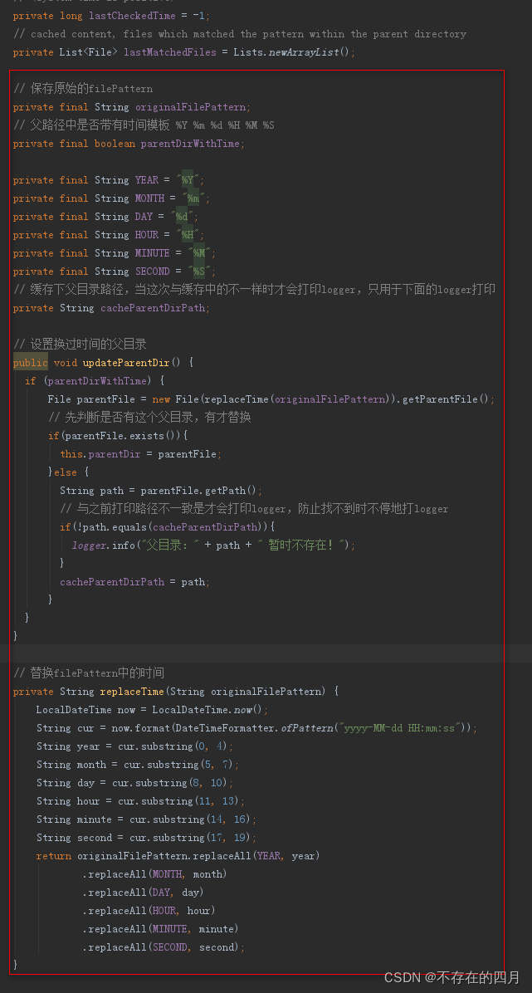Click the 'if(parentFile.exists()){' line
Screen dimensions: 532x993
(118, 436)
